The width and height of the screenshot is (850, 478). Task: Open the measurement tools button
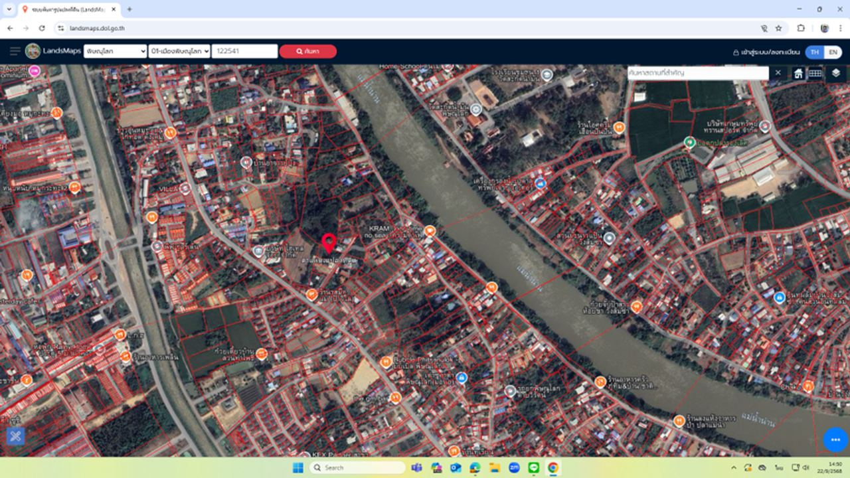click(x=16, y=436)
